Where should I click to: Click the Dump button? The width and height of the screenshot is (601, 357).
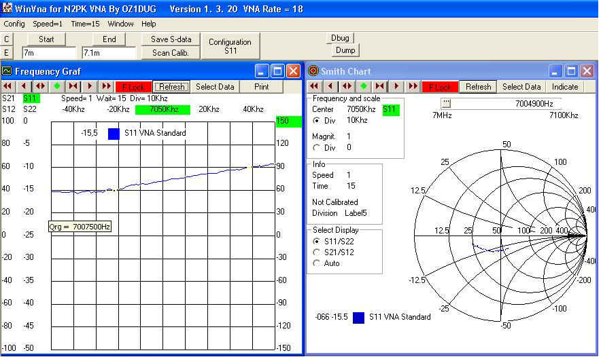[345, 50]
